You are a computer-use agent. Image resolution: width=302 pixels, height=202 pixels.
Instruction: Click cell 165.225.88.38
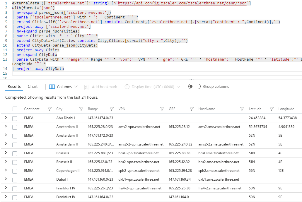[180, 153]
